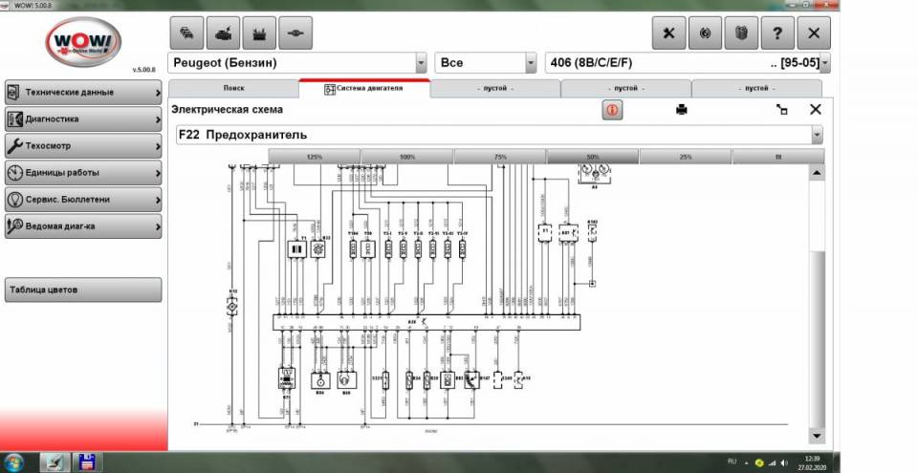918x473 pixels.
Task: Open the Windows Start menu
Action: pyautogui.click(x=16, y=462)
